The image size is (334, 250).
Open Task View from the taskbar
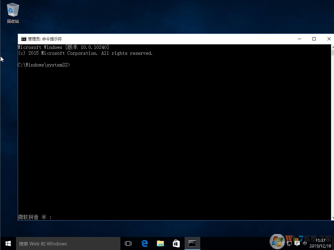pos(128,243)
